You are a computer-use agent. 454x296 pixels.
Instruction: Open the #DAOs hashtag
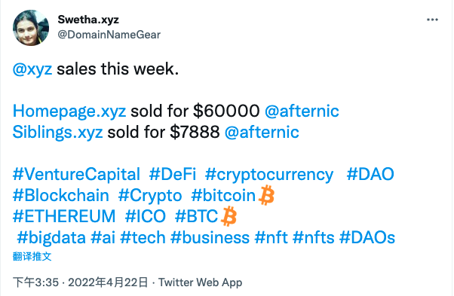coord(367,237)
